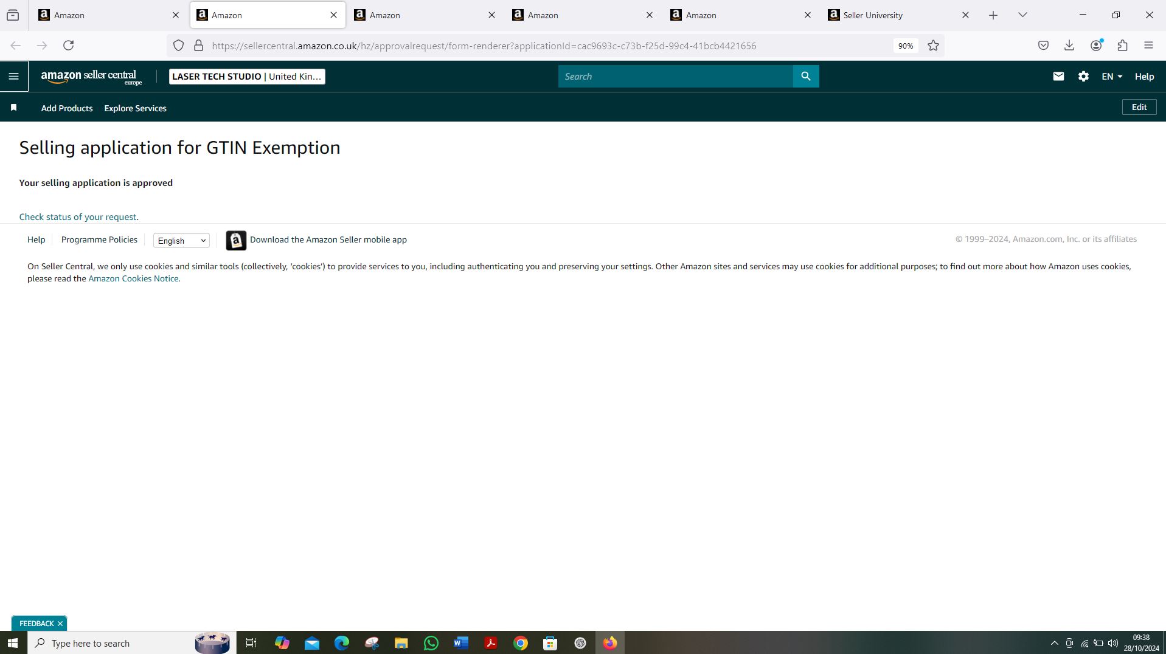1166x654 pixels.
Task: Open the messages envelope icon
Action: click(1058, 77)
